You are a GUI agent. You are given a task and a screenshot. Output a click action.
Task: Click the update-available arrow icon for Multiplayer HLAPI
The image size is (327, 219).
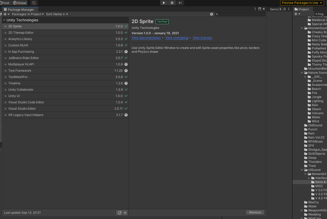126,64
